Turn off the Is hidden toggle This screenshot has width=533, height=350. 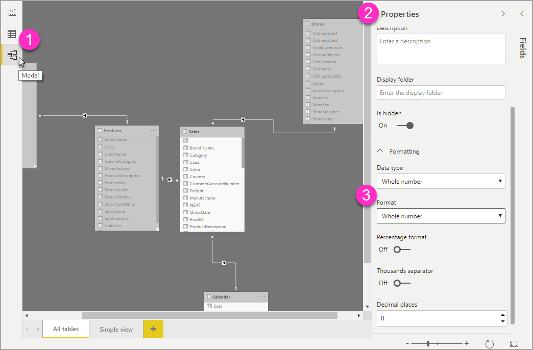click(405, 125)
